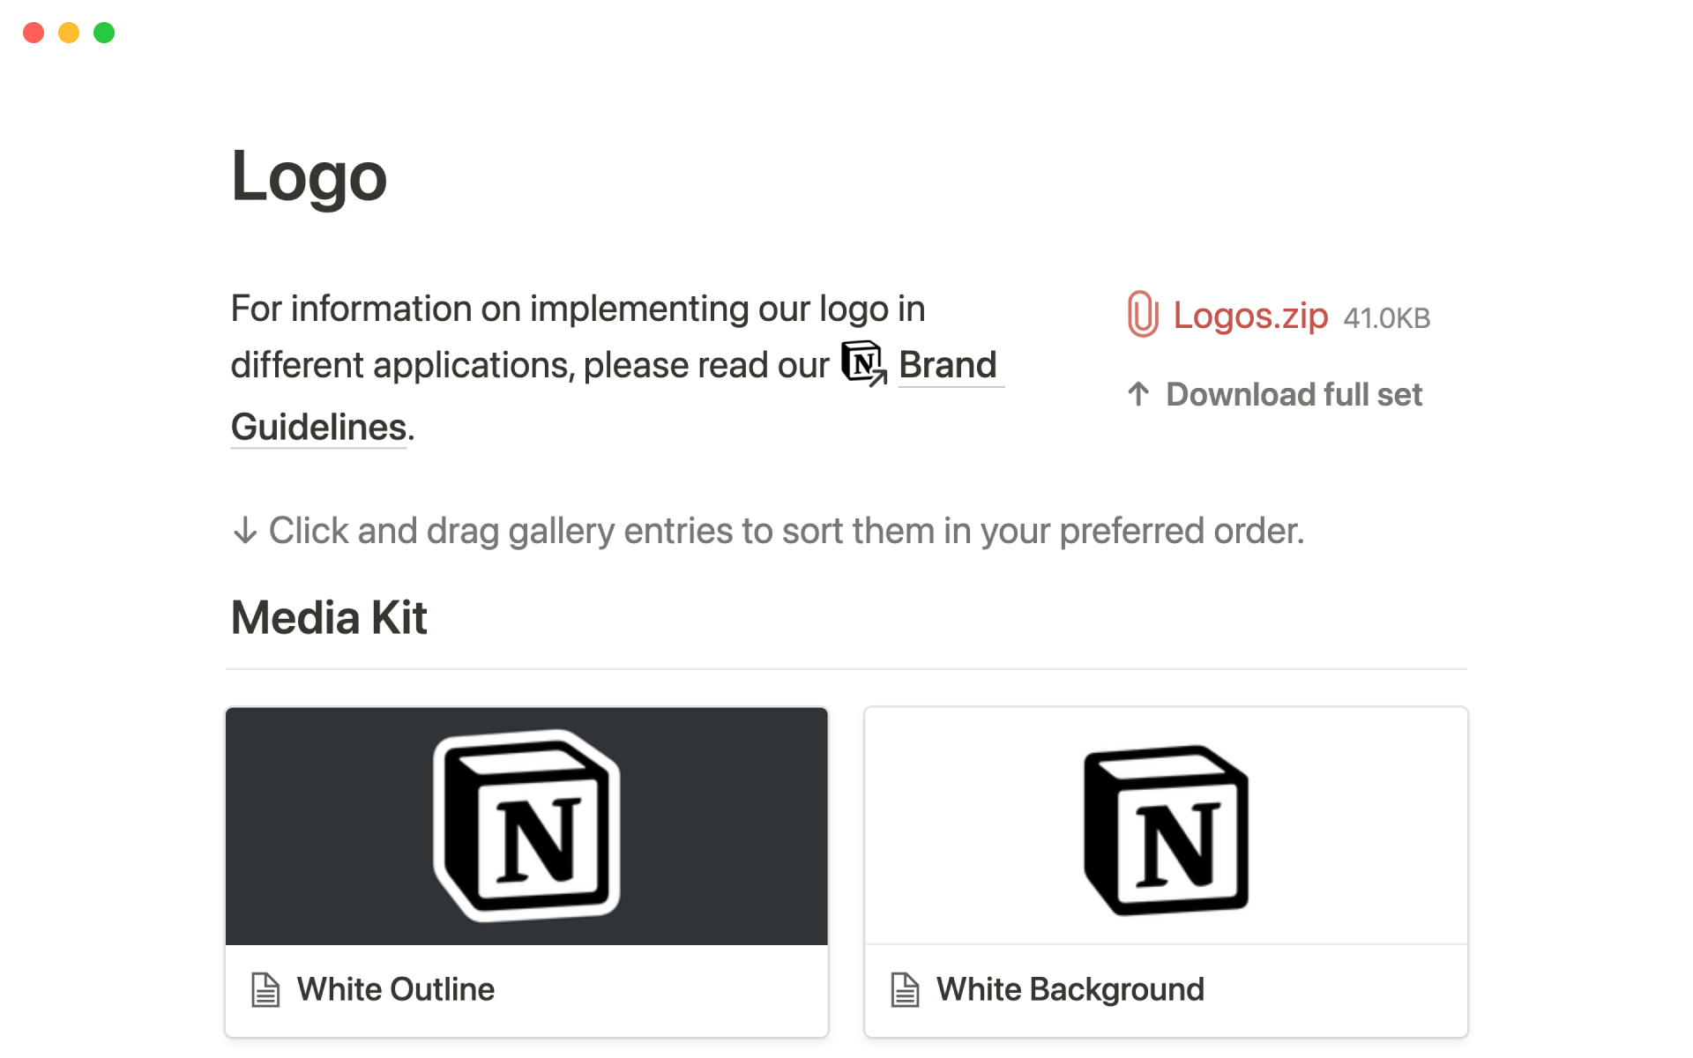Screen dimensions: 1693x1058
Task: Select the White Background card title
Action: [1070, 989]
